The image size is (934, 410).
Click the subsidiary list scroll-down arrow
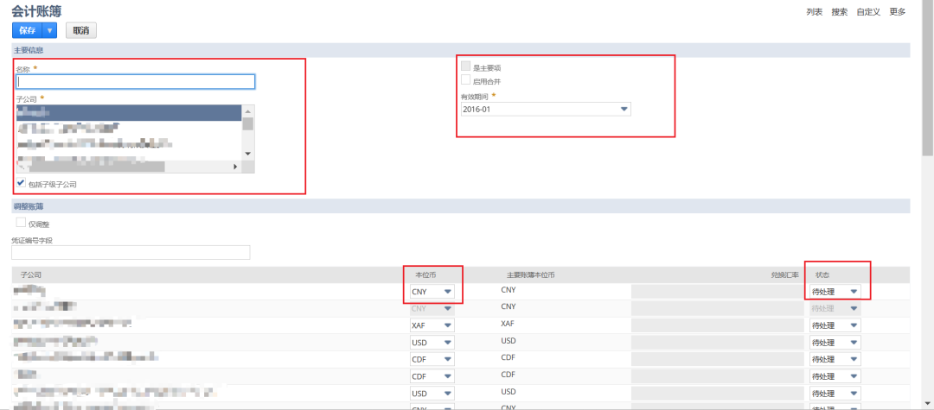(248, 154)
